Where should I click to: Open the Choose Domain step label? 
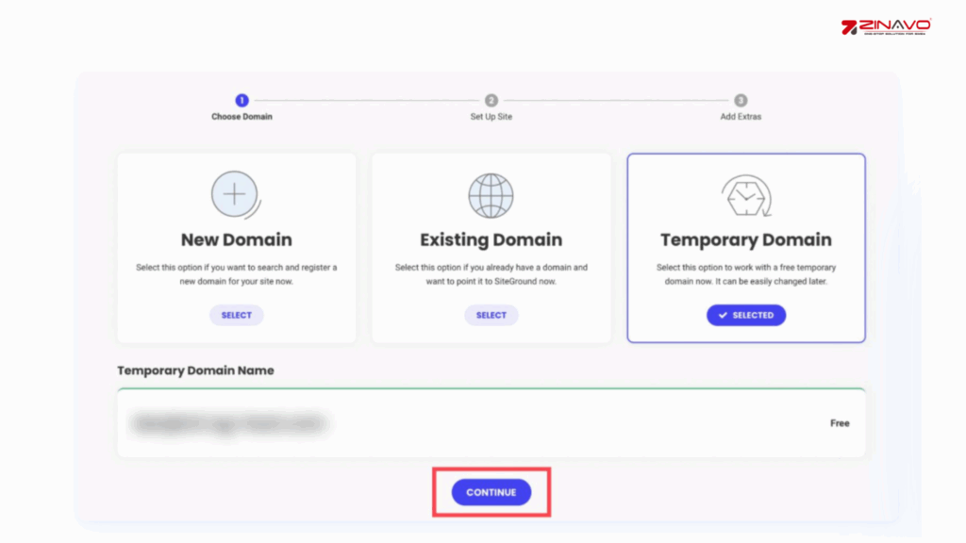[241, 117]
